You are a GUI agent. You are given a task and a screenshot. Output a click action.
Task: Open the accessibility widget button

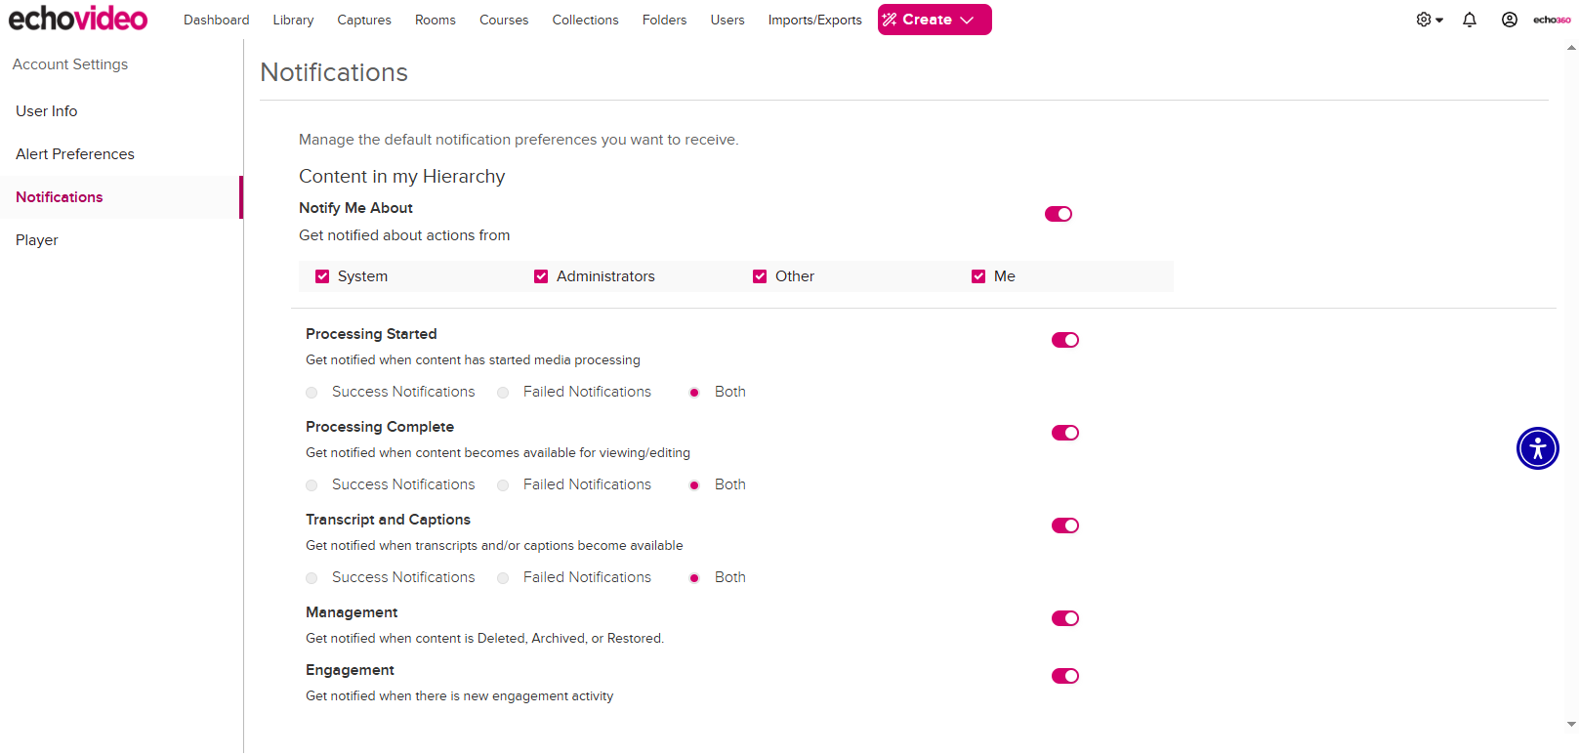(x=1537, y=448)
